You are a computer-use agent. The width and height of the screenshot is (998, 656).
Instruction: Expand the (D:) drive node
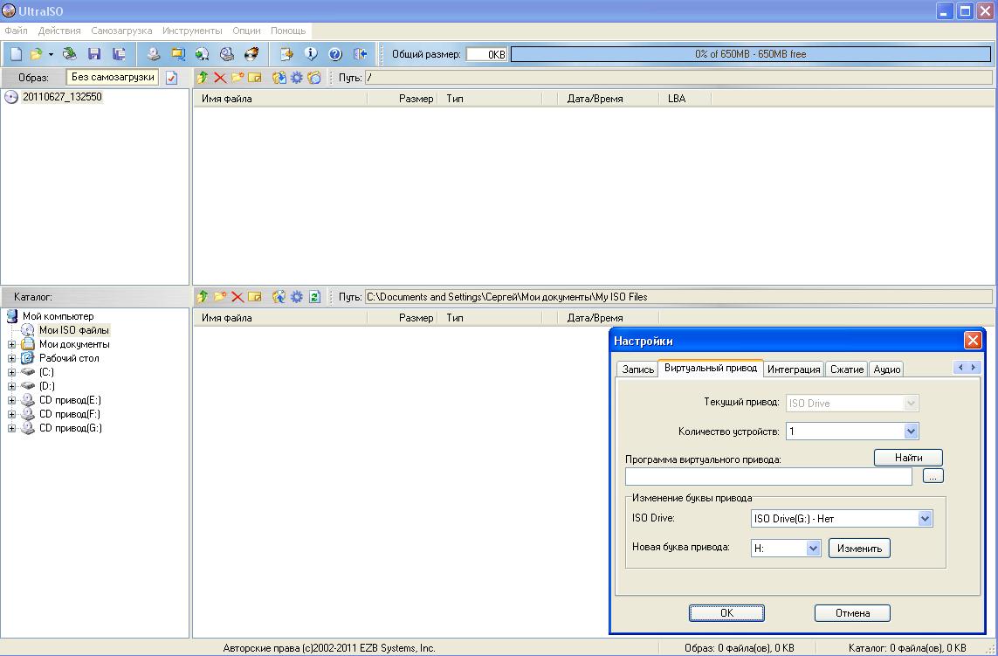point(11,387)
